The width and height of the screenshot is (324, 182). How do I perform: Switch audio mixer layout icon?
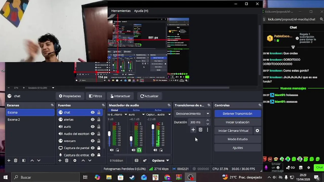[x=136, y=161]
